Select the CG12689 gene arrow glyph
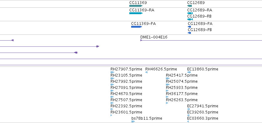 189,6
